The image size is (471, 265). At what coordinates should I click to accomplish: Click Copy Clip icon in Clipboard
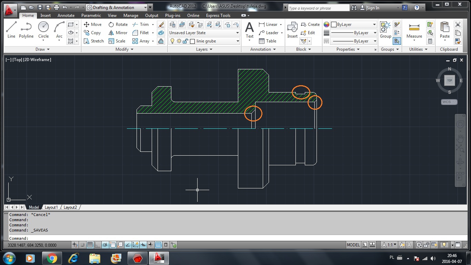pos(458,33)
